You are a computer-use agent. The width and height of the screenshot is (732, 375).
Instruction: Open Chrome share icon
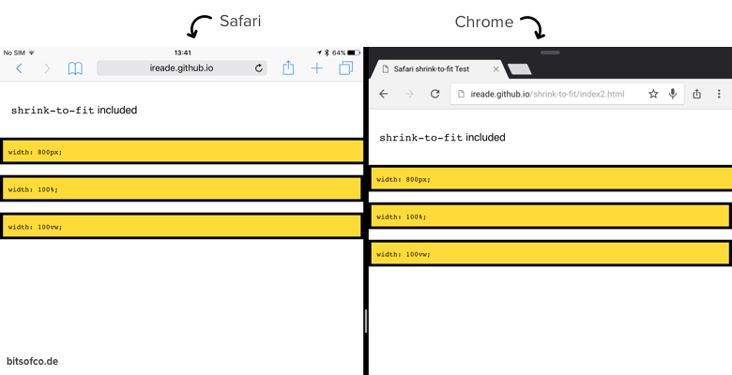(x=696, y=94)
